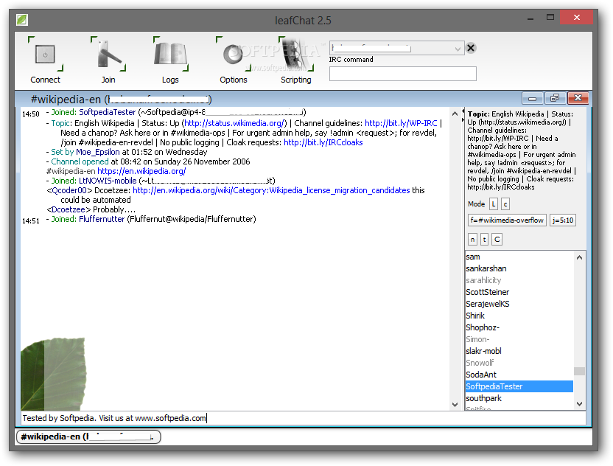Click the Fluffernutter nickname
The width and height of the screenshot is (613, 466).
click(x=102, y=219)
